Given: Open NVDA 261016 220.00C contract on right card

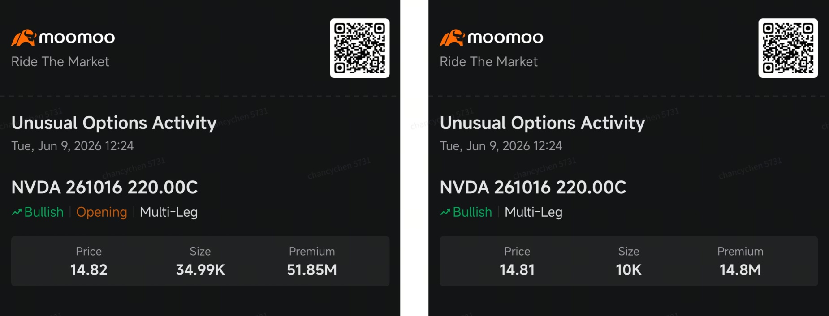Looking at the screenshot, I should coord(533,187).
